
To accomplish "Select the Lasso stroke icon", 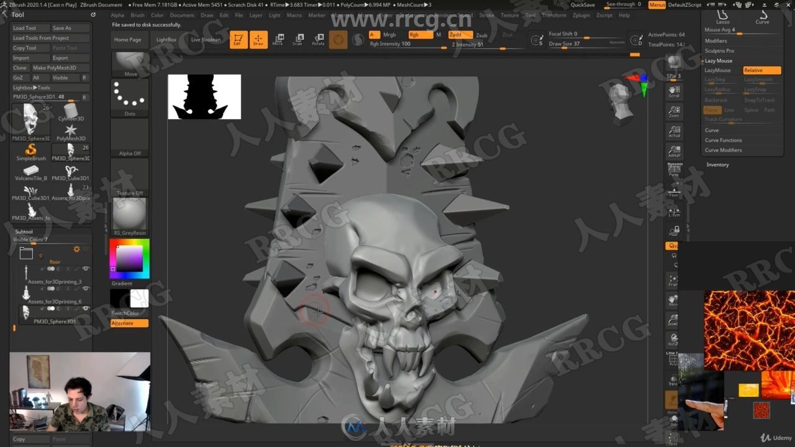I will 722,16.
